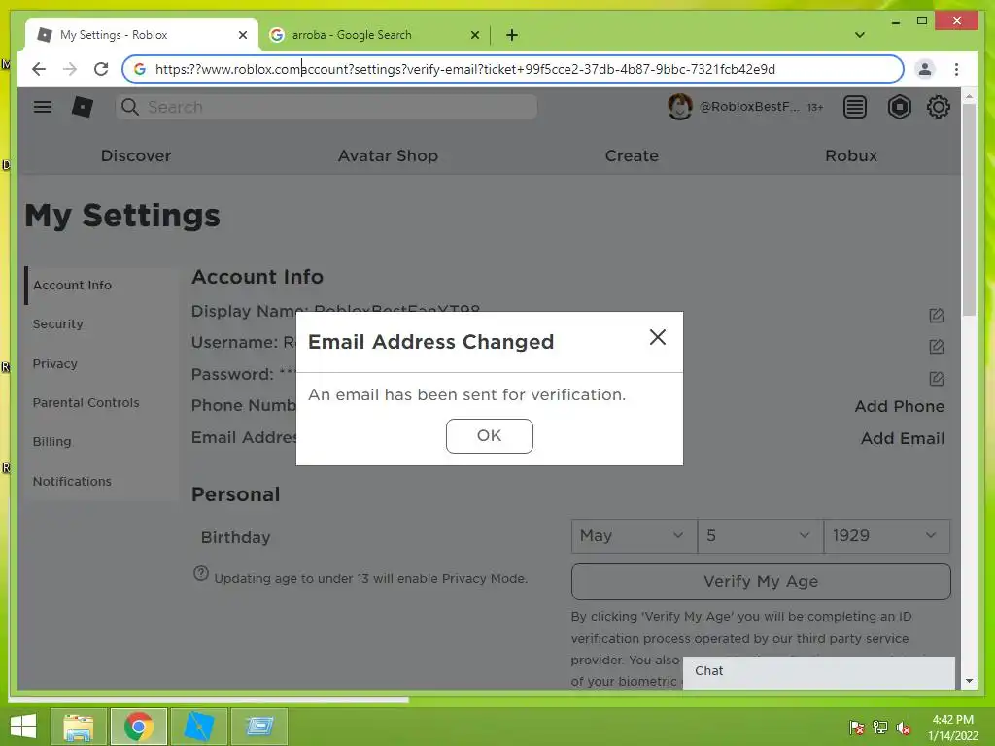Click the Privacy Mode help question icon
Image resolution: width=995 pixels, height=746 pixels.
click(x=200, y=573)
